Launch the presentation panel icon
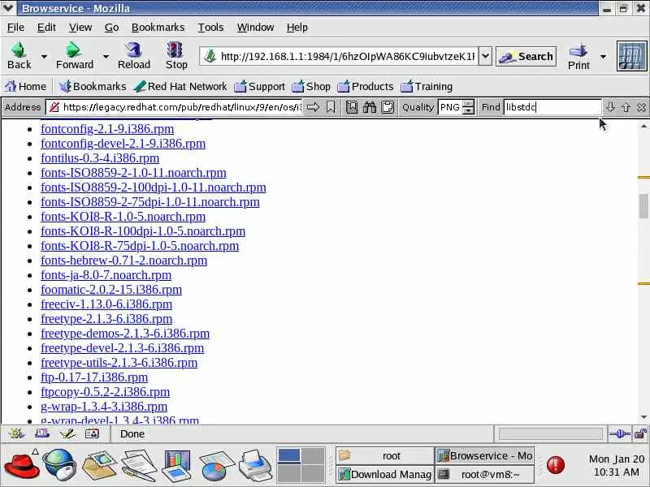This screenshot has height=487, width=650. tap(176, 465)
